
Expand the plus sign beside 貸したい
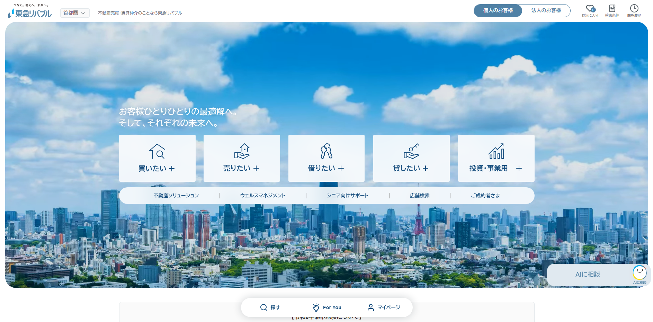[426, 168]
